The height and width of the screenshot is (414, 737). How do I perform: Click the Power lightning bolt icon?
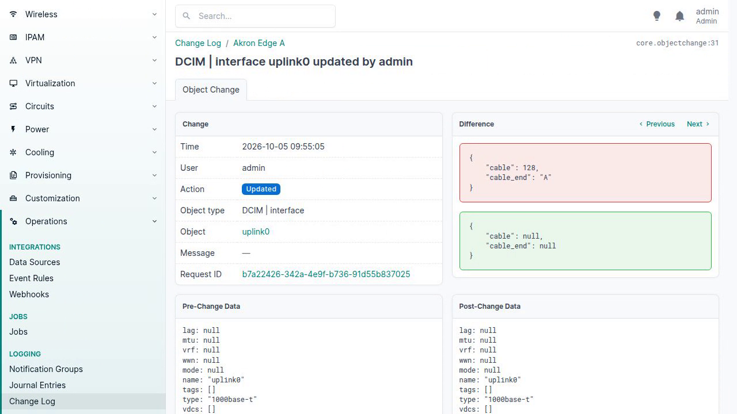pyautogui.click(x=13, y=129)
